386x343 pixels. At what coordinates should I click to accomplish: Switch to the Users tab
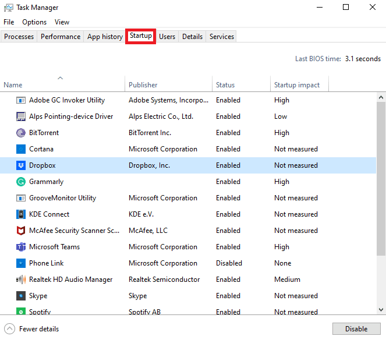tap(167, 37)
